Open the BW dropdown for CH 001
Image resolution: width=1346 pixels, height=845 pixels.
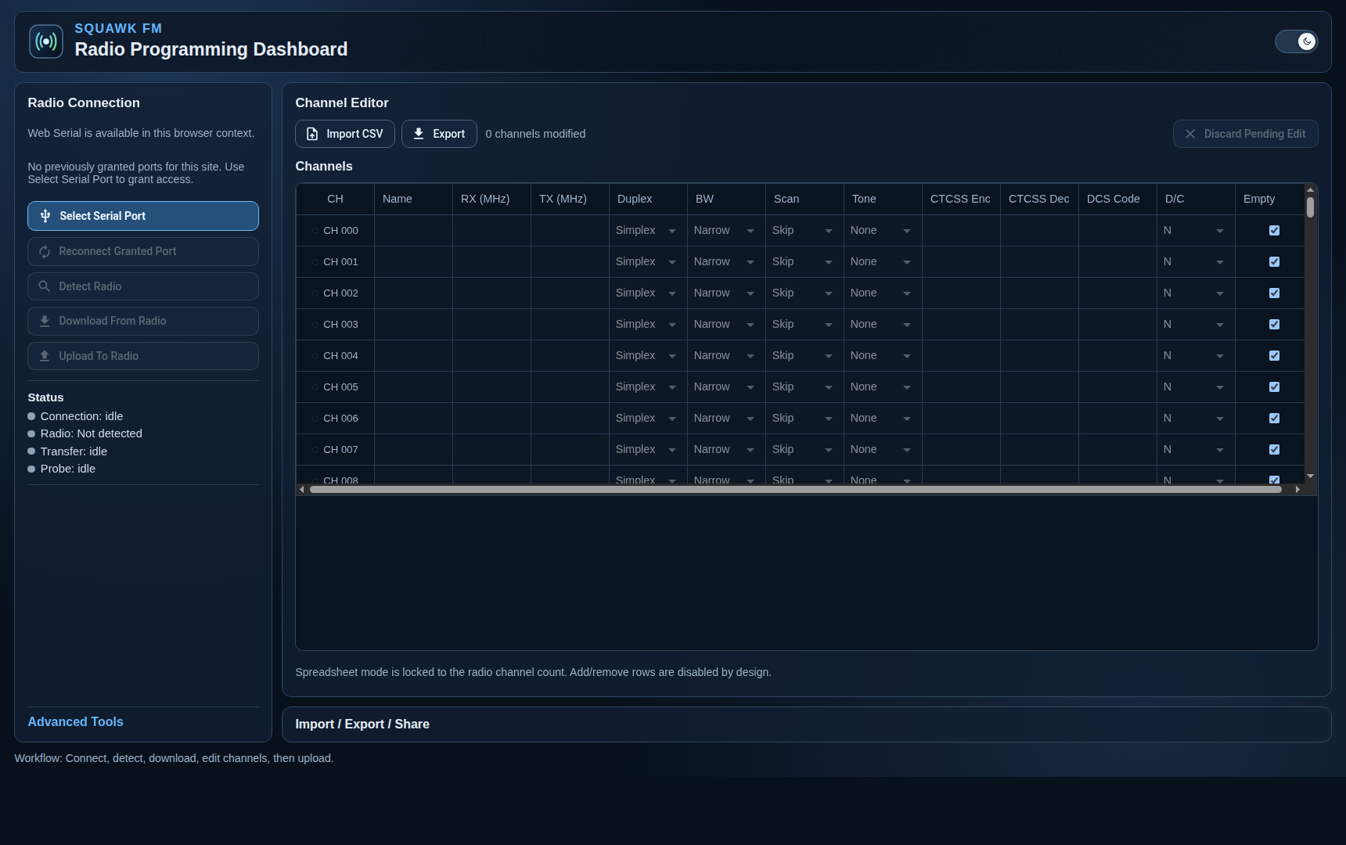(x=725, y=262)
